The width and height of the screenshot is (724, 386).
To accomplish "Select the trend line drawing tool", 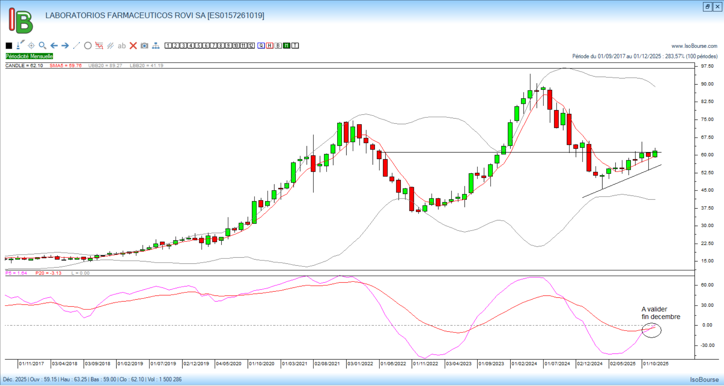I will tap(77, 46).
